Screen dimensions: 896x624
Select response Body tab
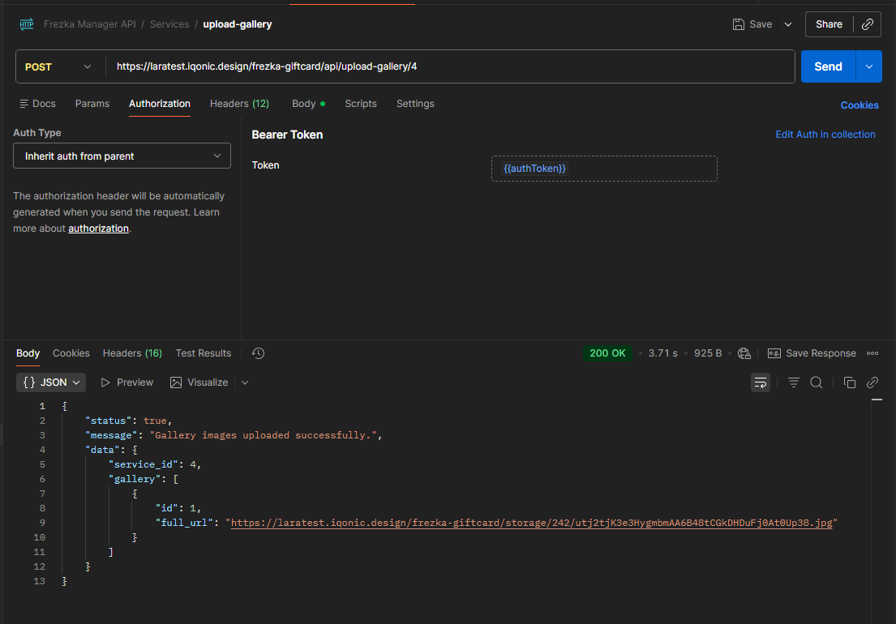point(28,353)
